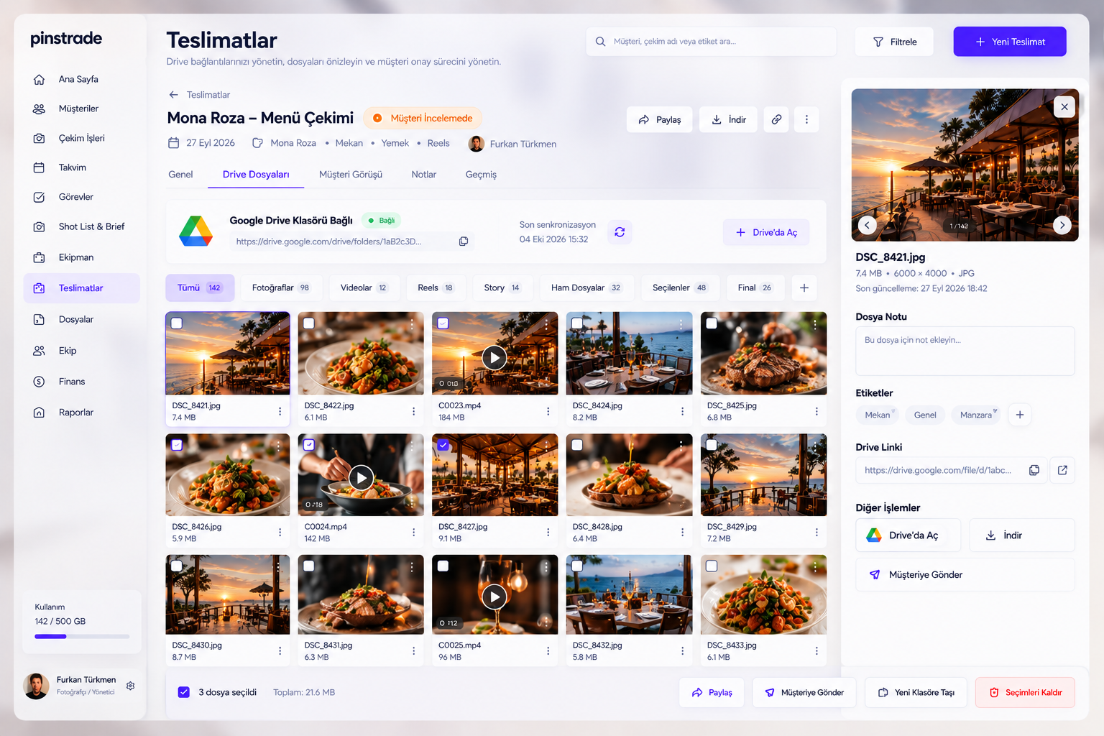
Task: Click Müşteriye Gönder in Diğer İşlemler
Action: [x=965, y=575]
